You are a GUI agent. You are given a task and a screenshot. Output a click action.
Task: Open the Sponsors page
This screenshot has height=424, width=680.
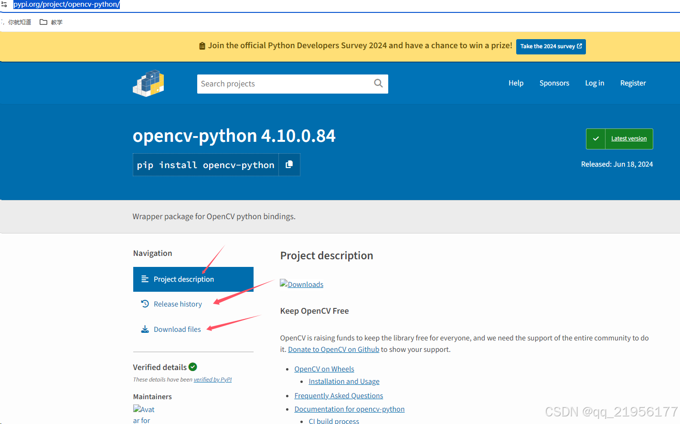point(554,83)
